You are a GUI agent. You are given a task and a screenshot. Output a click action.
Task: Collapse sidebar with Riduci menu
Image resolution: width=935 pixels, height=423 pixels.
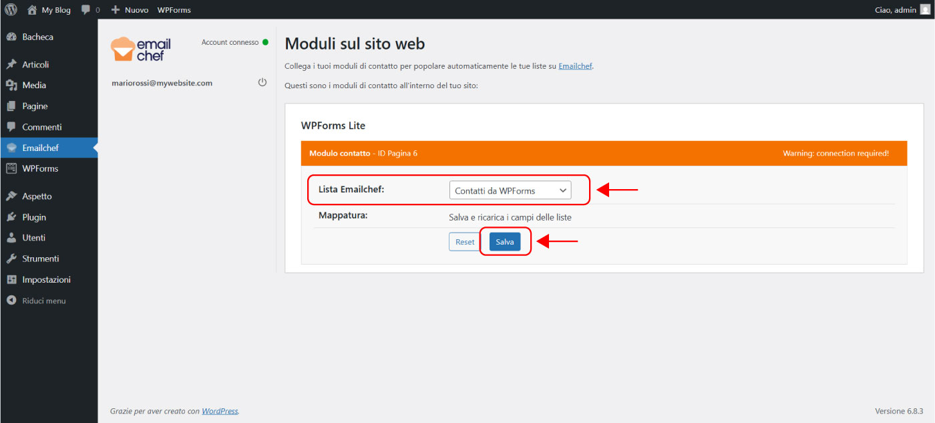tap(43, 301)
